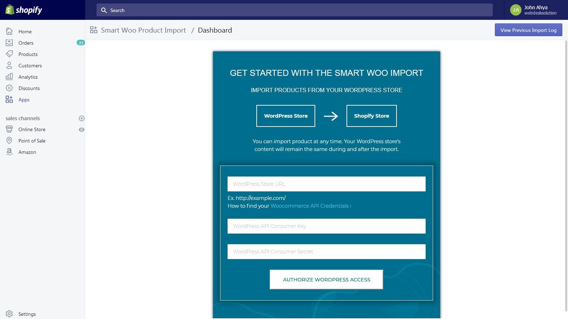Open Woocommerce API Credentials link
Screen dimensions: 568x319
311,206
